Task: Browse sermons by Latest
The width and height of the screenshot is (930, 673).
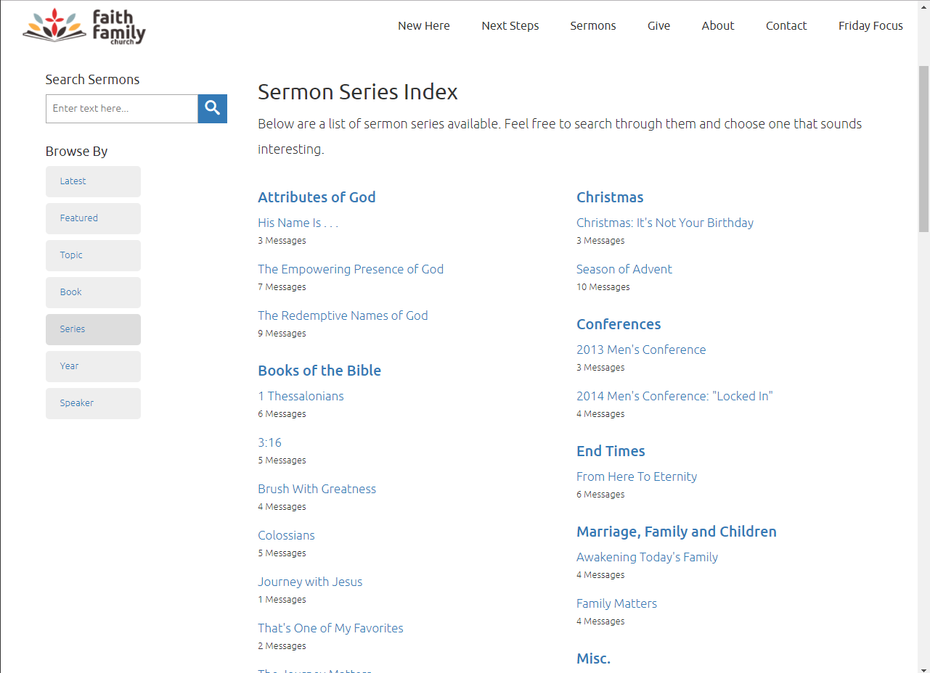Action: 93,181
